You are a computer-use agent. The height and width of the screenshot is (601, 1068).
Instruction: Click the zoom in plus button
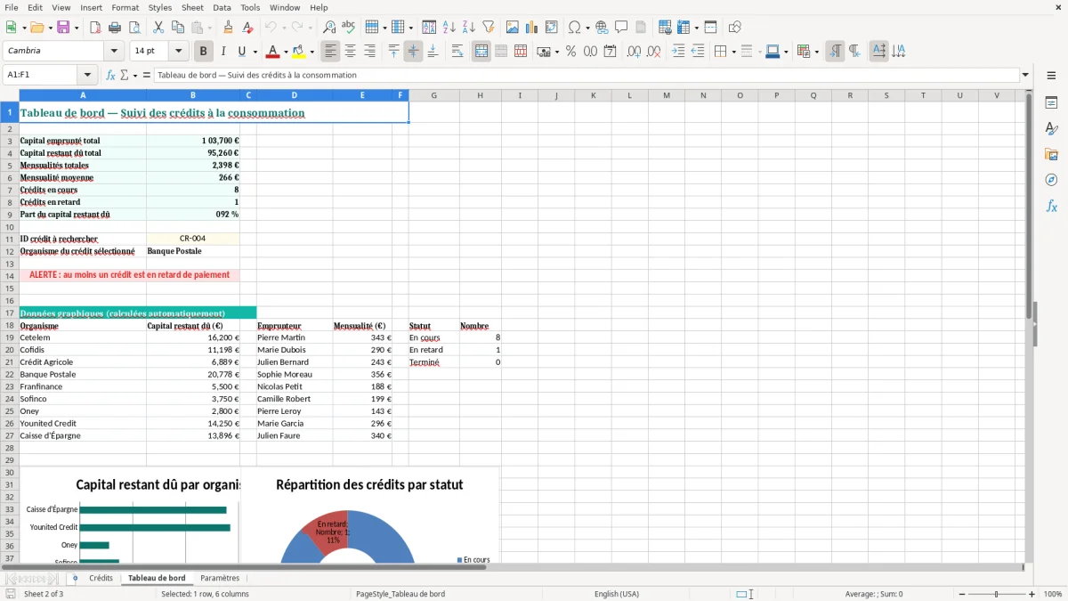coord(1032,594)
